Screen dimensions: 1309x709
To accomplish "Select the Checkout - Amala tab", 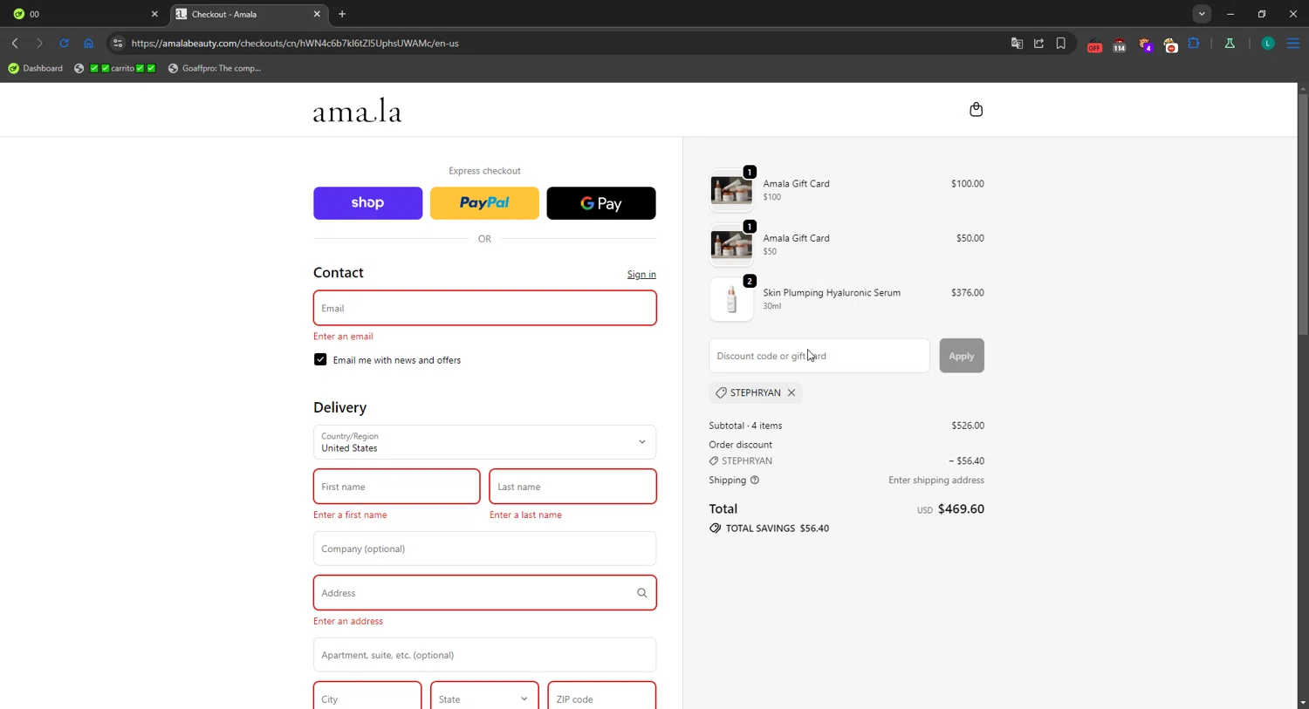I will click(248, 14).
